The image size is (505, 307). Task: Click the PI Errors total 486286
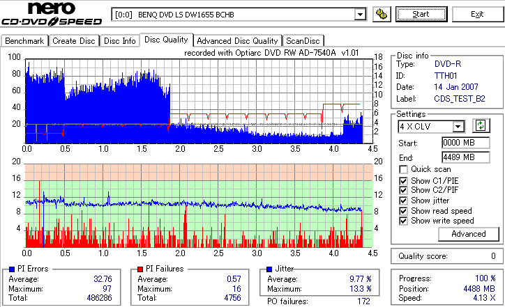(99, 298)
